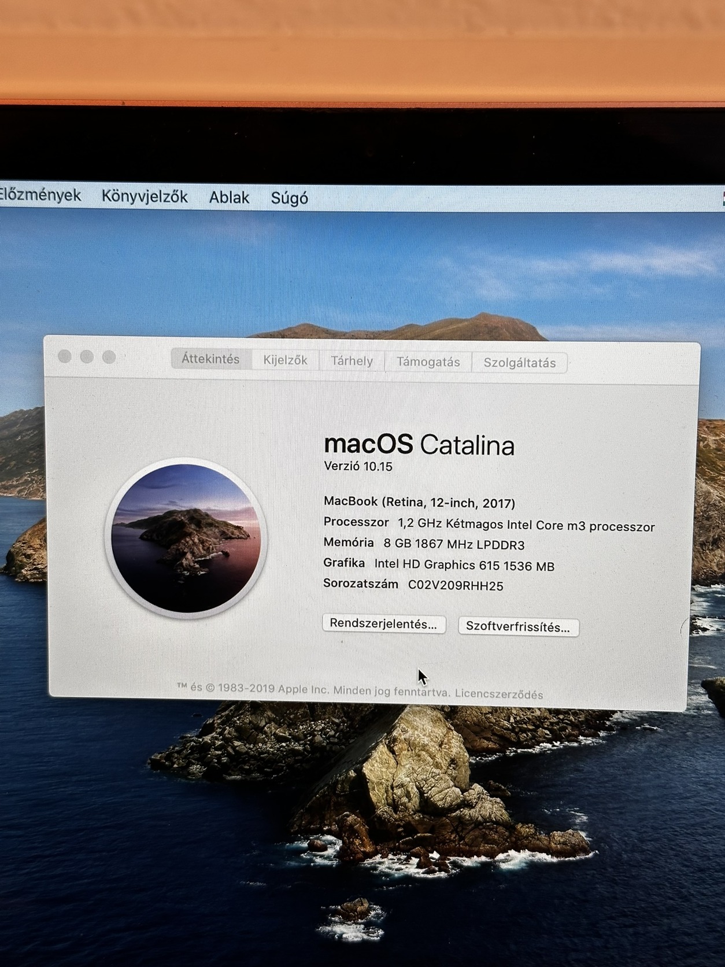725x967 pixels.
Task: Click the Verzió 10.15 text
Action: (358, 466)
